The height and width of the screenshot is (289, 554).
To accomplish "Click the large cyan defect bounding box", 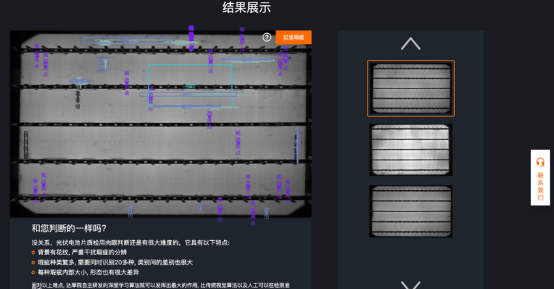I will click(x=190, y=86).
